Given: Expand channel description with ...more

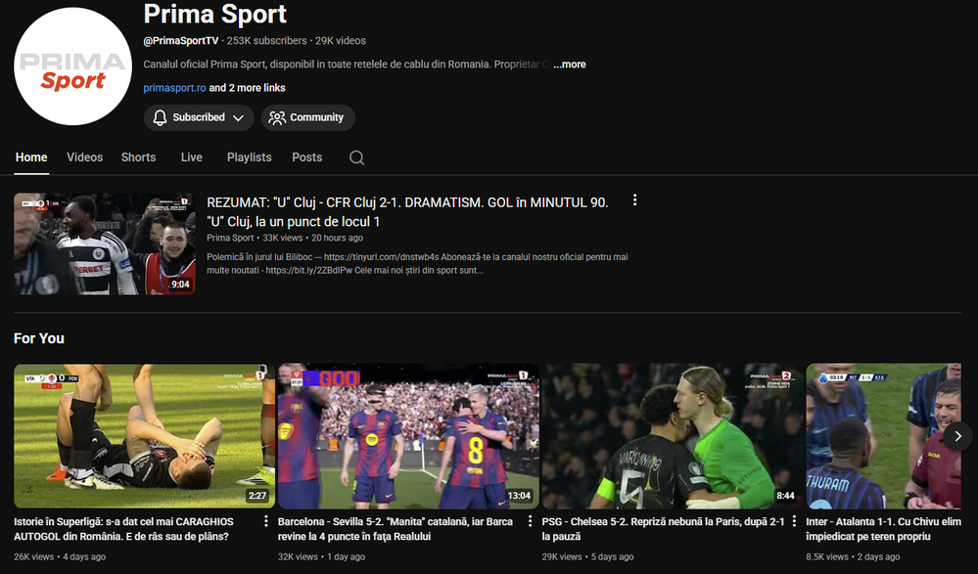Looking at the screenshot, I should 570,65.
